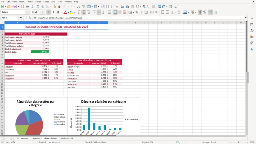
Task: Open sidebar Gallery panel icon
Action: coord(252,37)
